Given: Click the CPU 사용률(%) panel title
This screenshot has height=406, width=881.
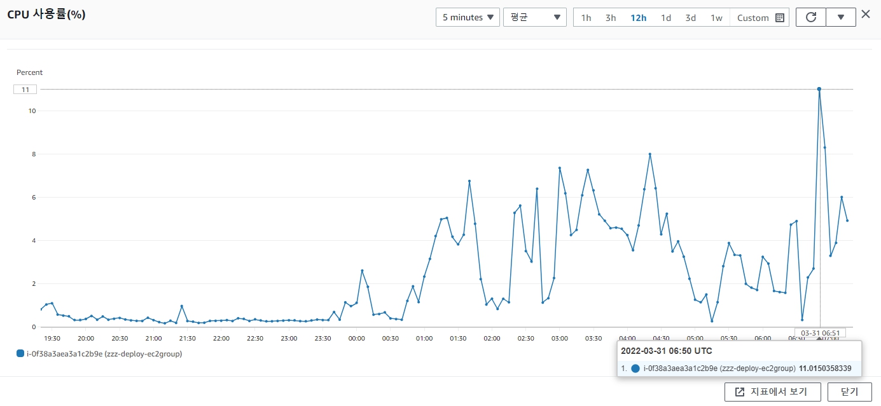Looking at the screenshot, I should pyautogui.click(x=46, y=15).
